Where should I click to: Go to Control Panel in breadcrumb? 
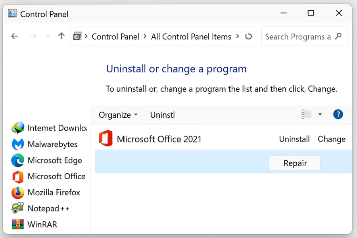pos(115,36)
